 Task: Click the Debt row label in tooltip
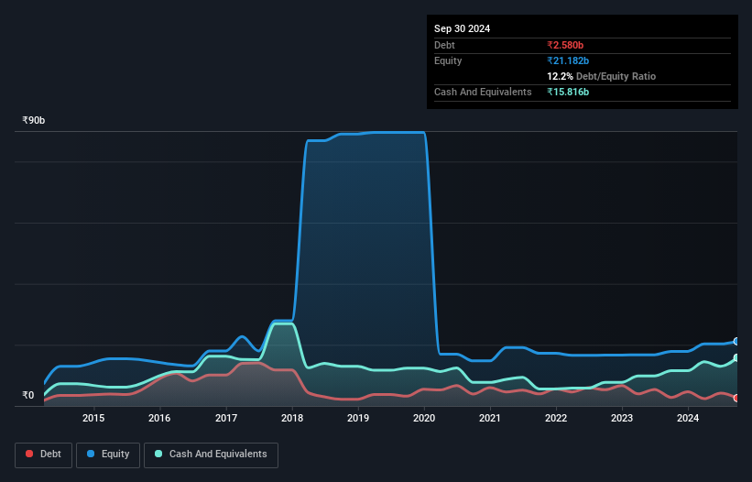444,45
